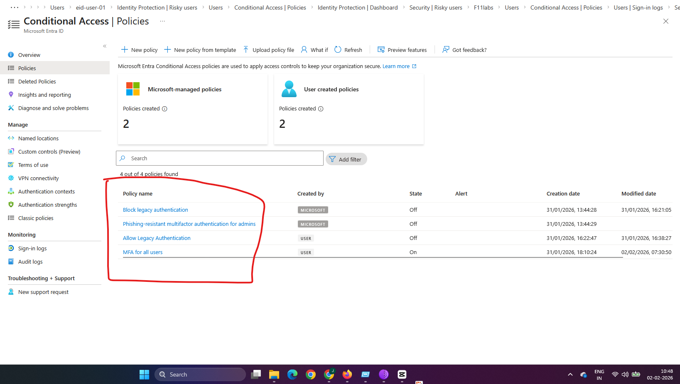Expand the breadcrumb ellipsis at top left
Image resolution: width=680 pixels, height=384 pixels.
[14, 7]
